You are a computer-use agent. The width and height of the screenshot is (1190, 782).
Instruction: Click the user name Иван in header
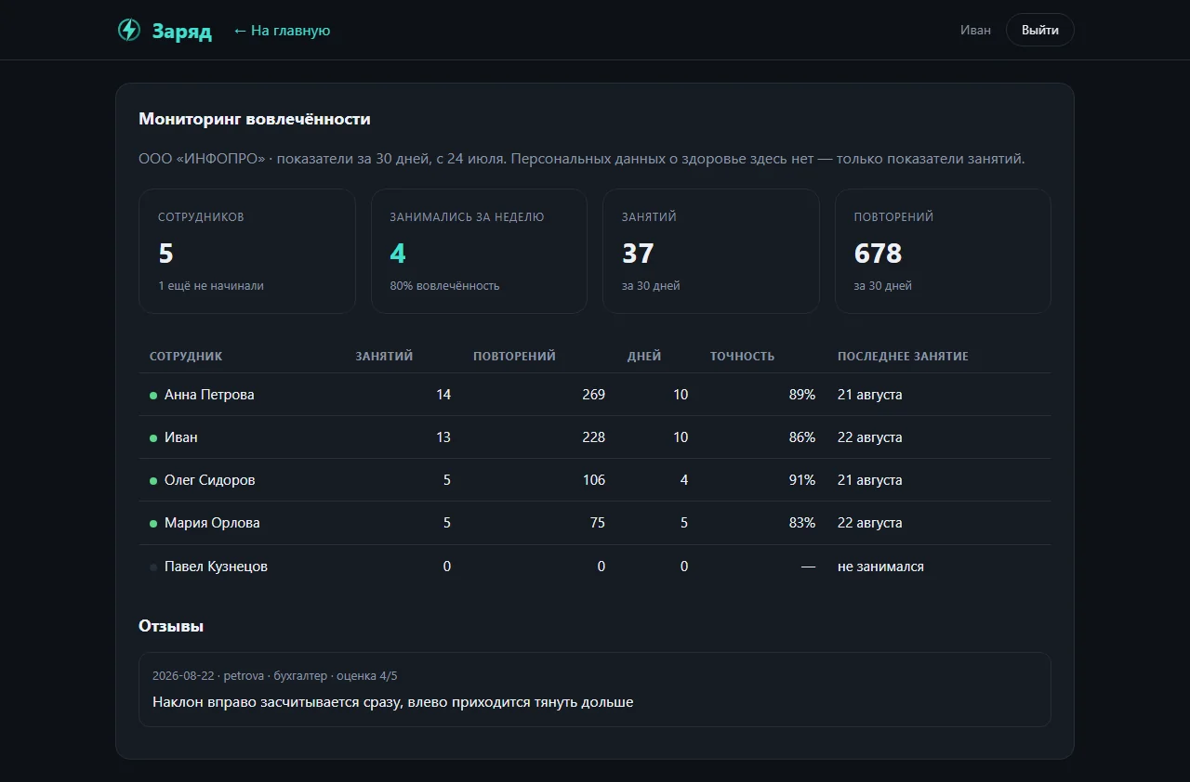tap(975, 31)
